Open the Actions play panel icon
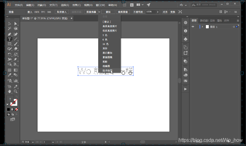Viewport: 246px width, 146px height. pos(186,89)
